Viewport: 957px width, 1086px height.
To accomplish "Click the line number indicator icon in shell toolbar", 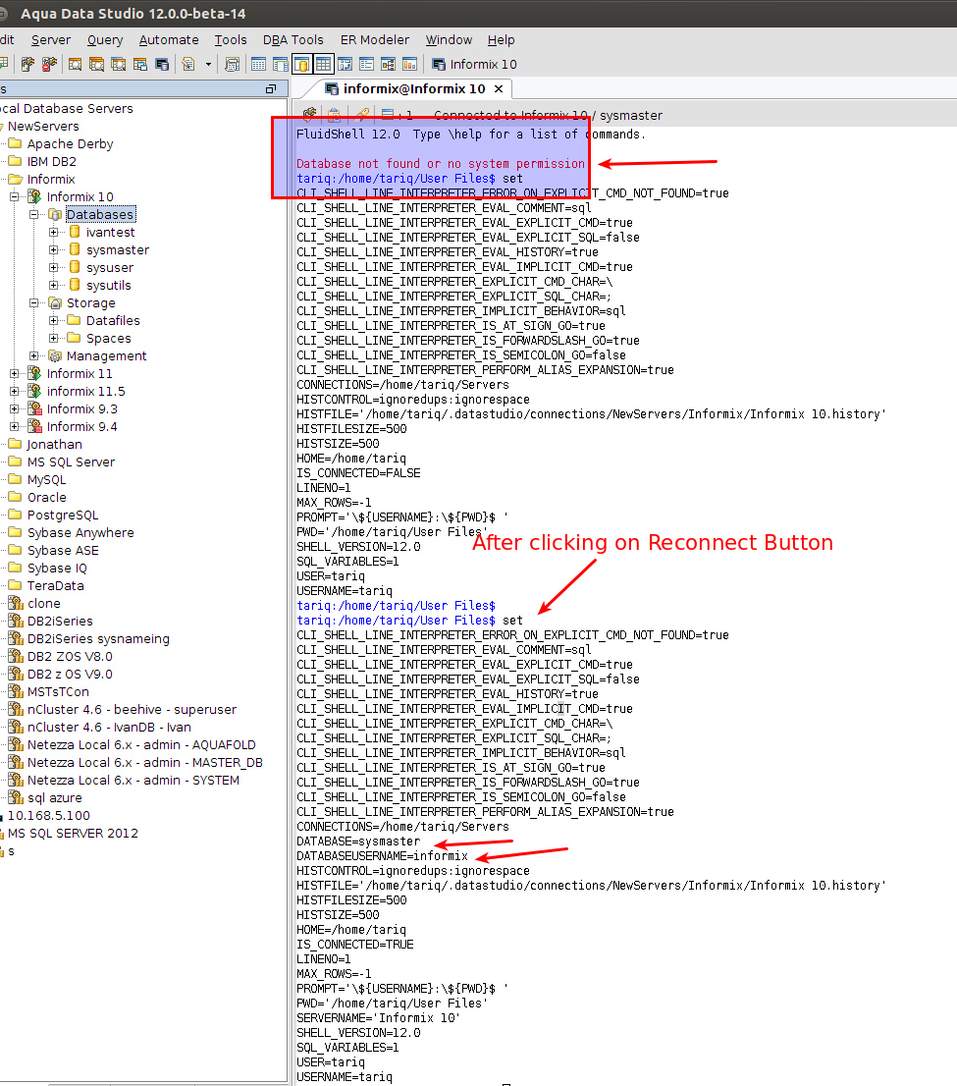I will tap(388, 114).
